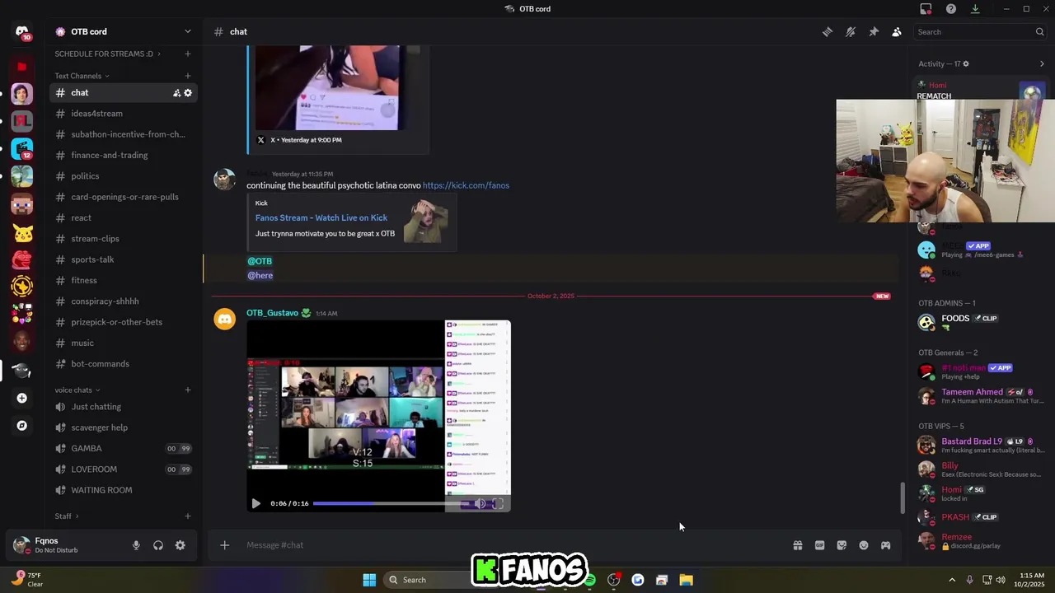Open the apps game controller icon
The height and width of the screenshot is (593, 1055).
click(x=885, y=545)
